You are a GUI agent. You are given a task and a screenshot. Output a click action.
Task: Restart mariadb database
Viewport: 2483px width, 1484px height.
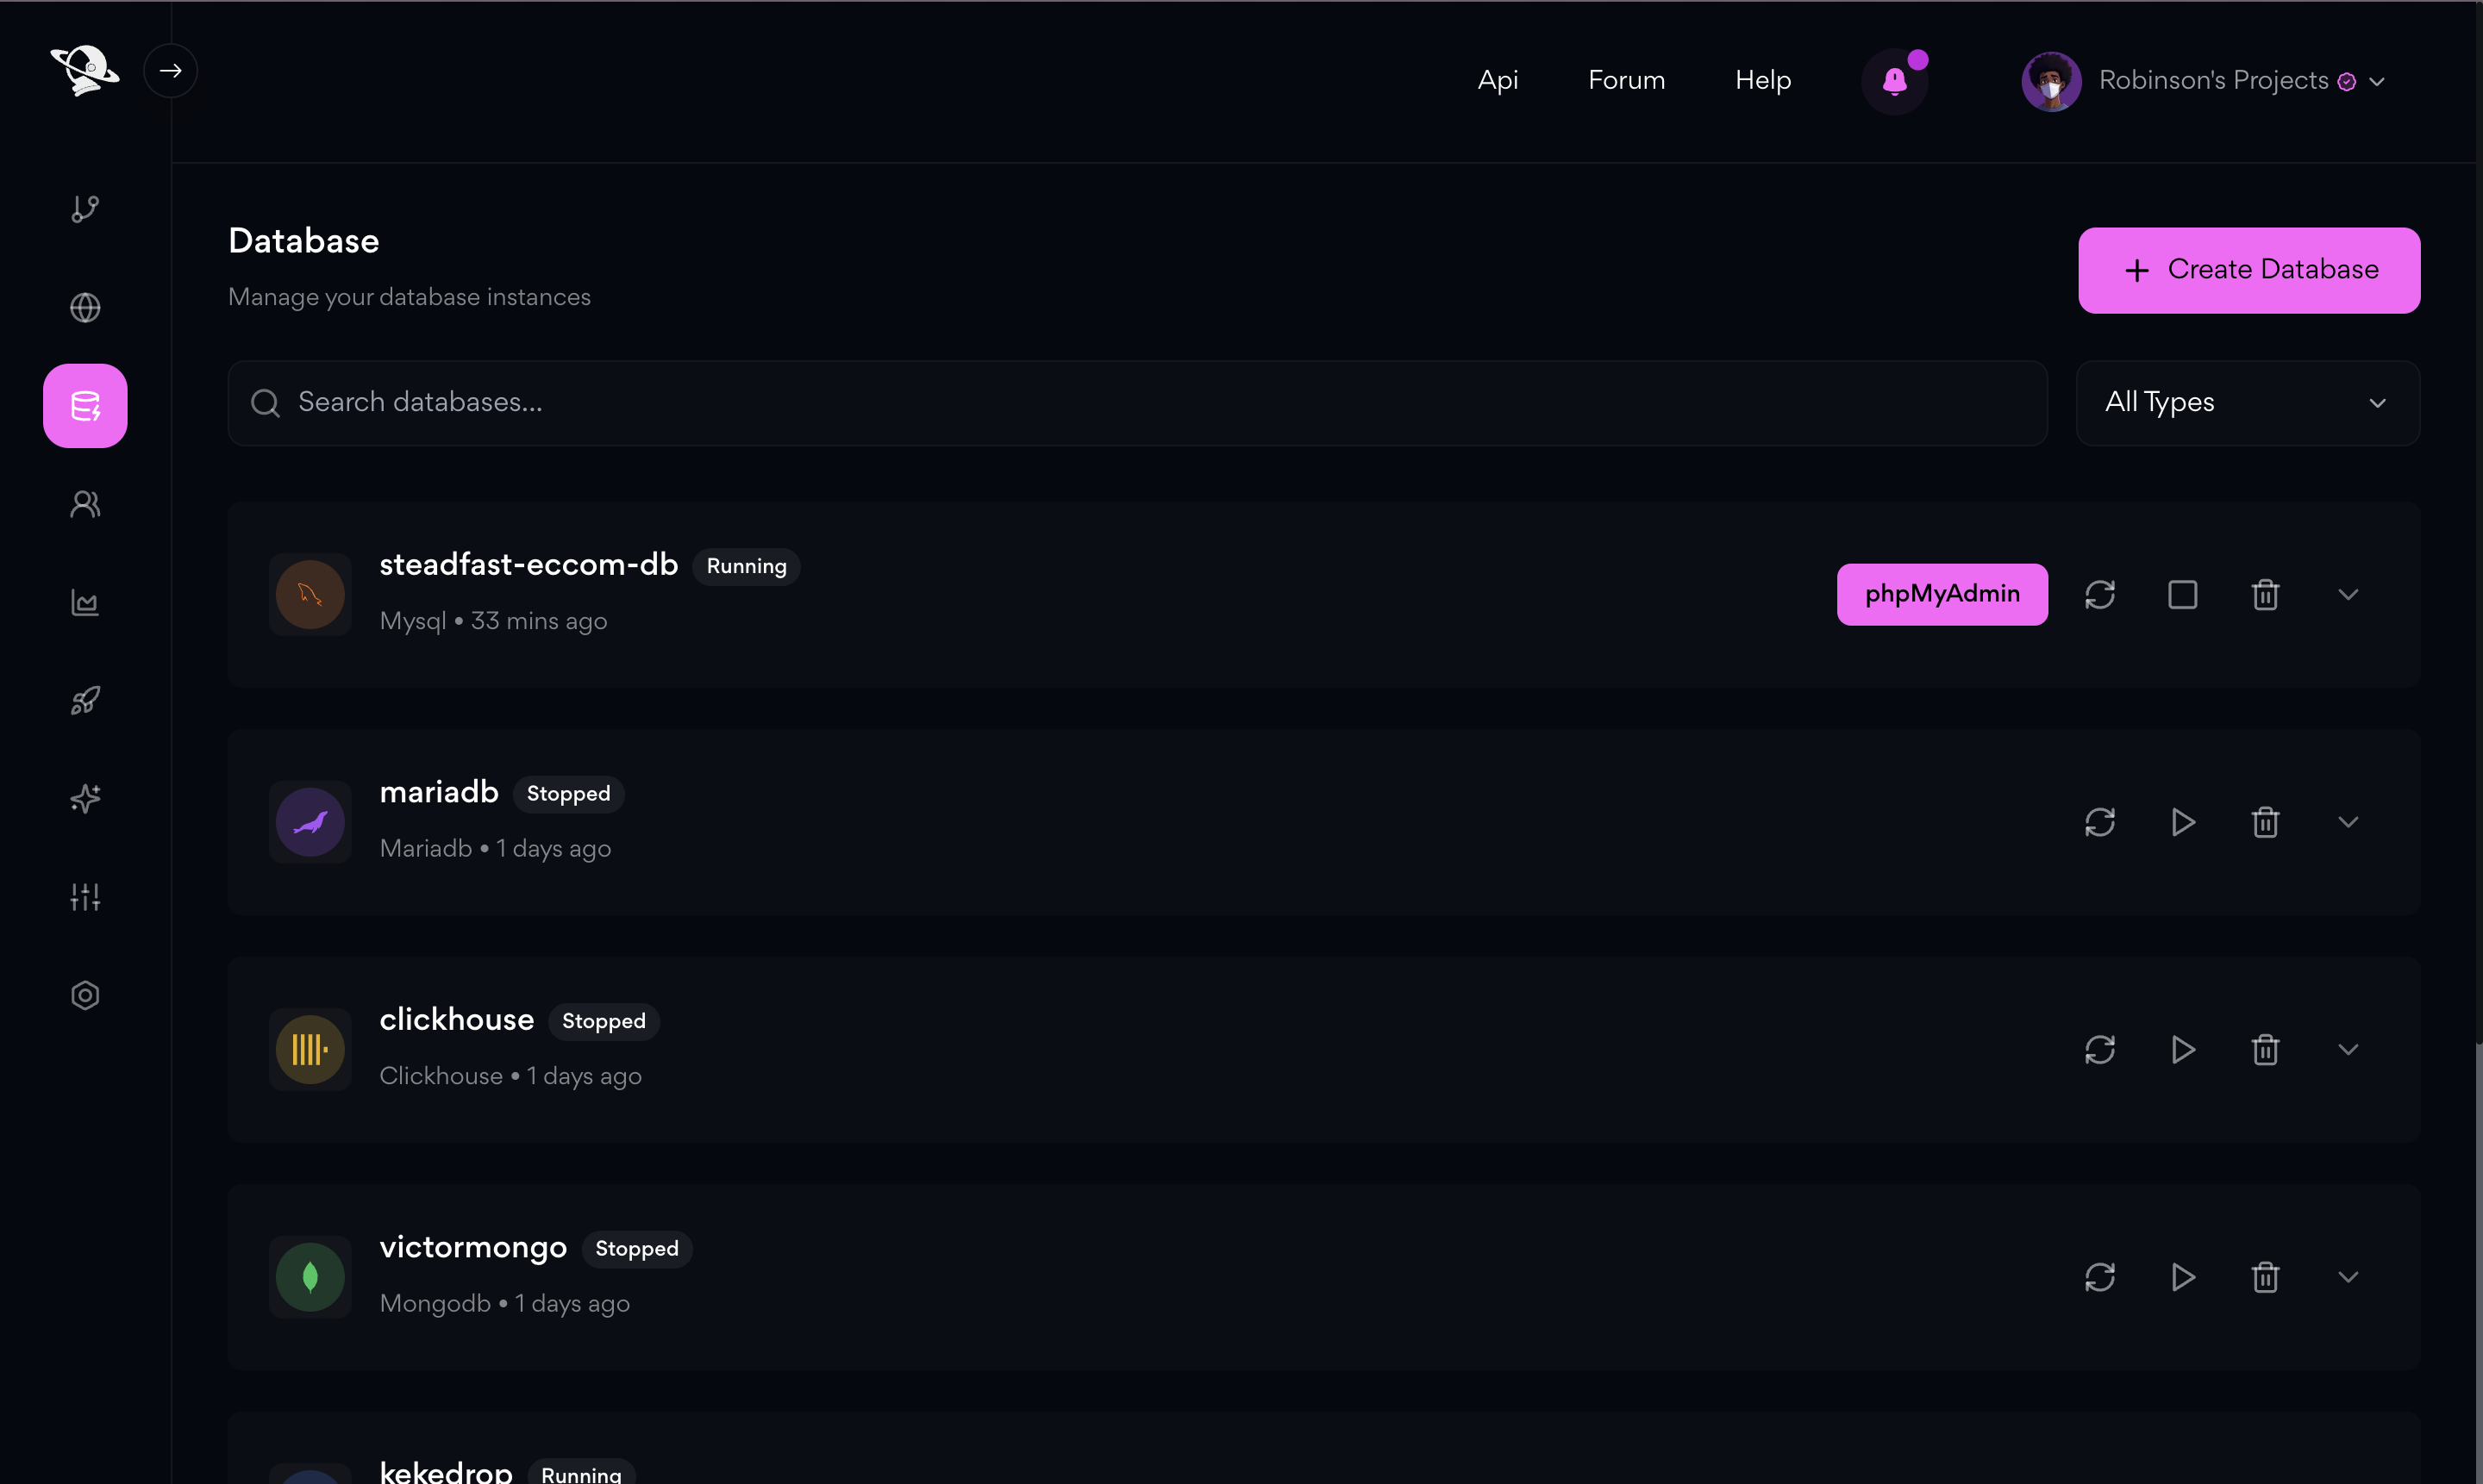[2100, 822]
